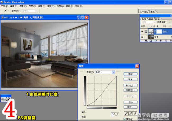
Task: Open the 视图(V) menu
Action: tap(60, 6)
